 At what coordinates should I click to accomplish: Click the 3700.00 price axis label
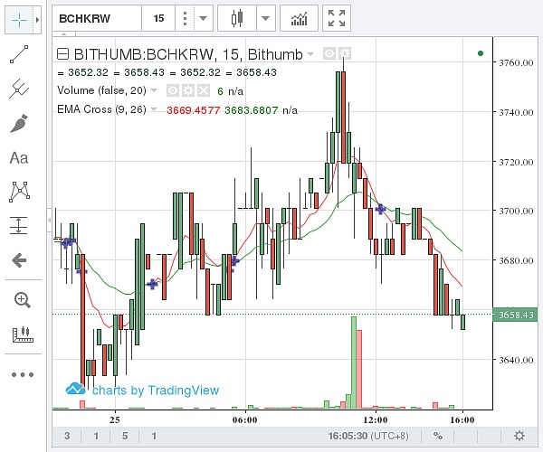click(x=516, y=211)
